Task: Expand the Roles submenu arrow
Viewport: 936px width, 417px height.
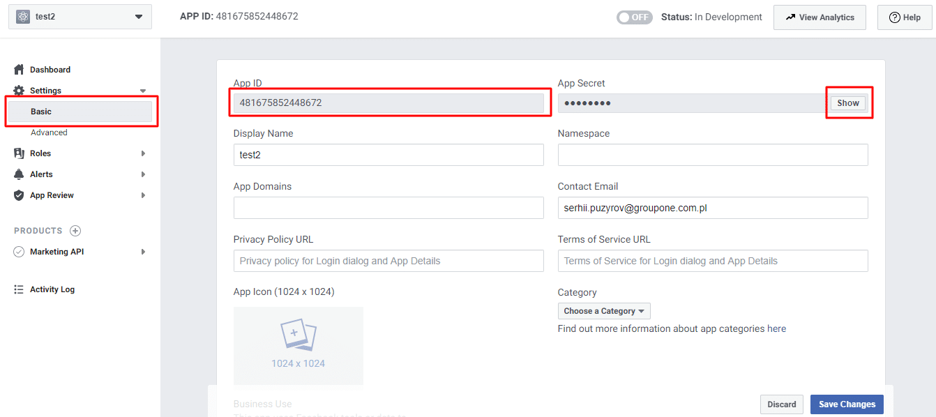Action: [x=143, y=153]
